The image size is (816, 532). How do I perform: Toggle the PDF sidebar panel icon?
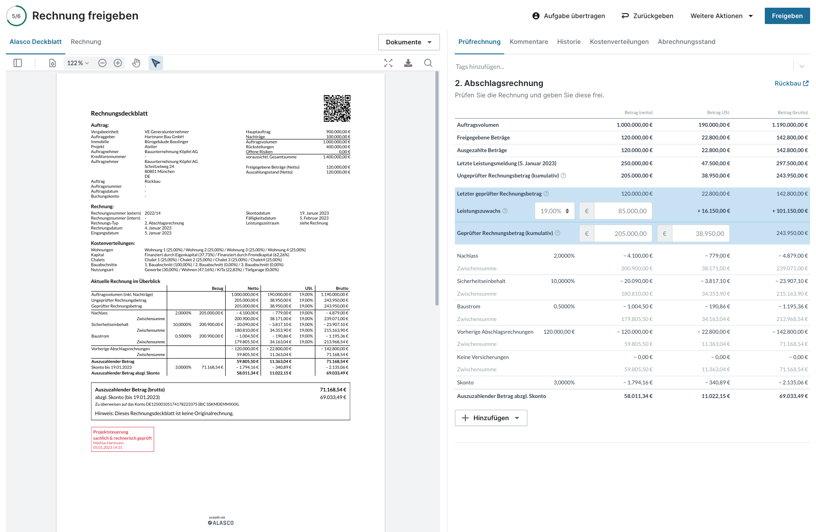tap(18, 63)
